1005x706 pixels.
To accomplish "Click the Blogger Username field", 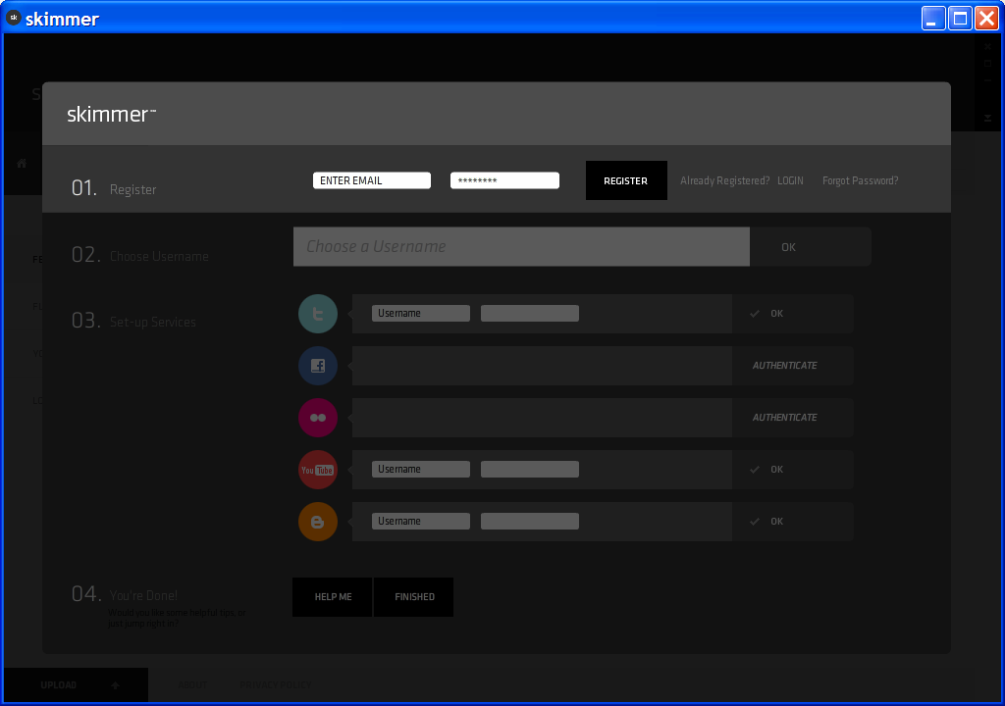I will coord(420,521).
